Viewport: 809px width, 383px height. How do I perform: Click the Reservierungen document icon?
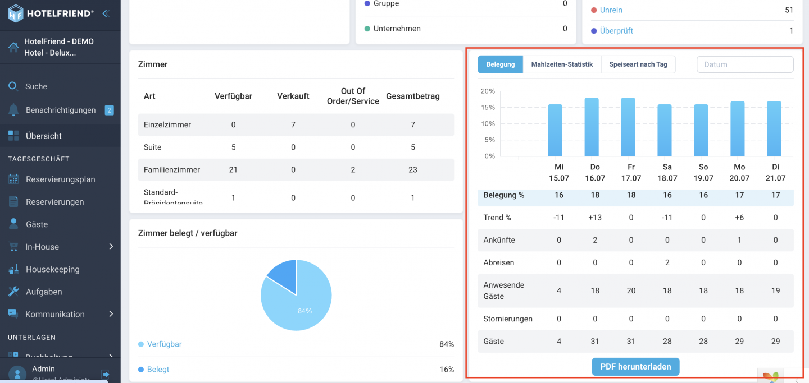[13, 202]
